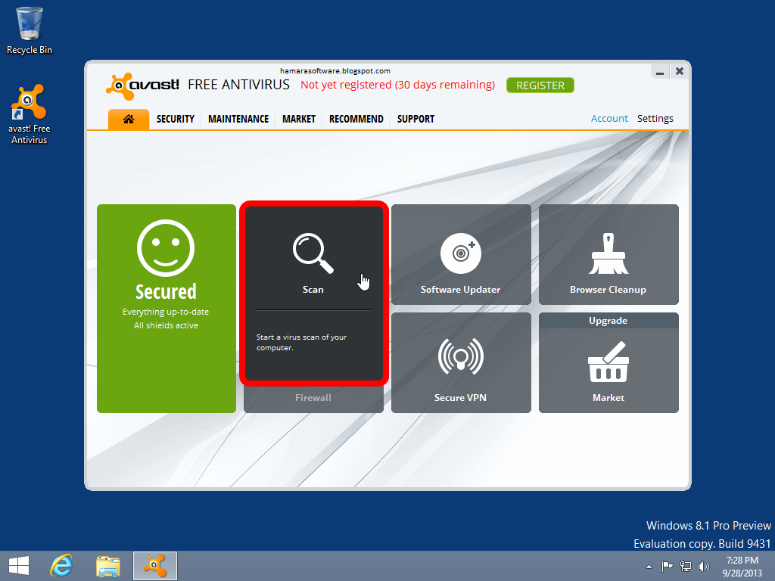Click the green REGISTER button
Viewport: 775px width, 581px height.
coord(540,85)
